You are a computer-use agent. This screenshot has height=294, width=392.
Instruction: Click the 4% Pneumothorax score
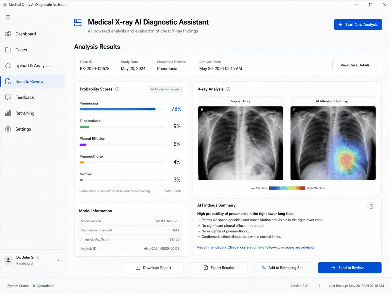[x=177, y=162]
